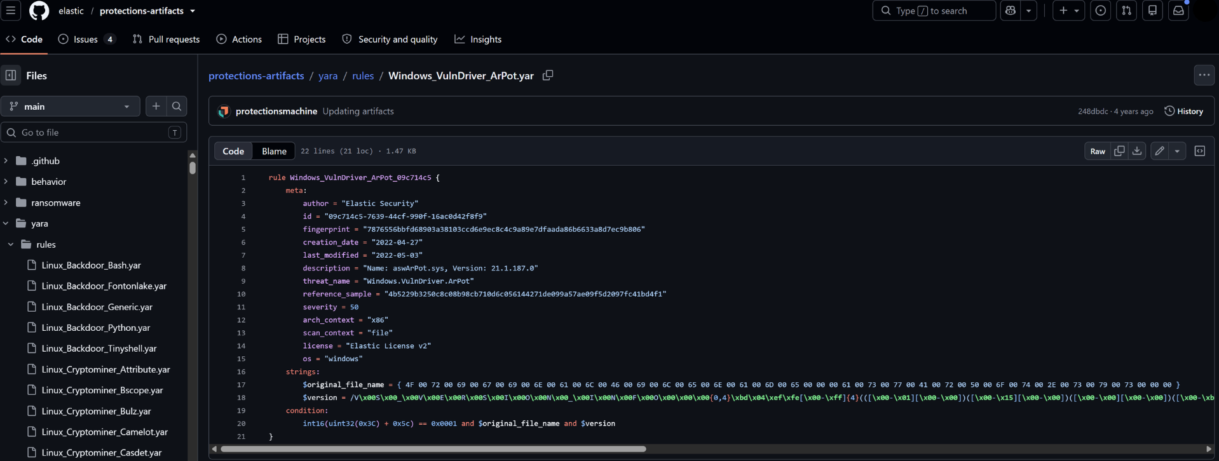Open protectionsmachine author profile
This screenshot has height=461, width=1219.
(276, 111)
